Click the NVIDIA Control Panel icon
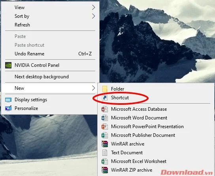215x176 pixels. [x=8, y=65]
